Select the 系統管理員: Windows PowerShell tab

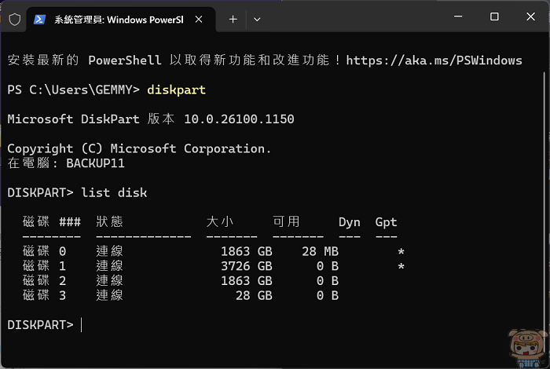point(118,19)
